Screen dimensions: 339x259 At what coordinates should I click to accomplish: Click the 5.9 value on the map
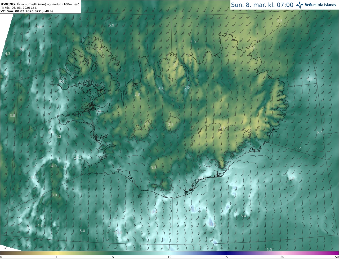tap(111, 25)
